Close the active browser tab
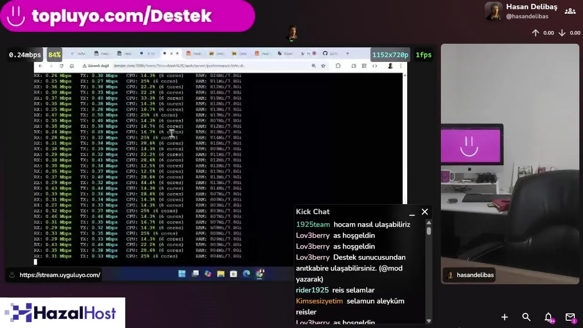Viewport: 583px width, 328px height. click(177, 54)
